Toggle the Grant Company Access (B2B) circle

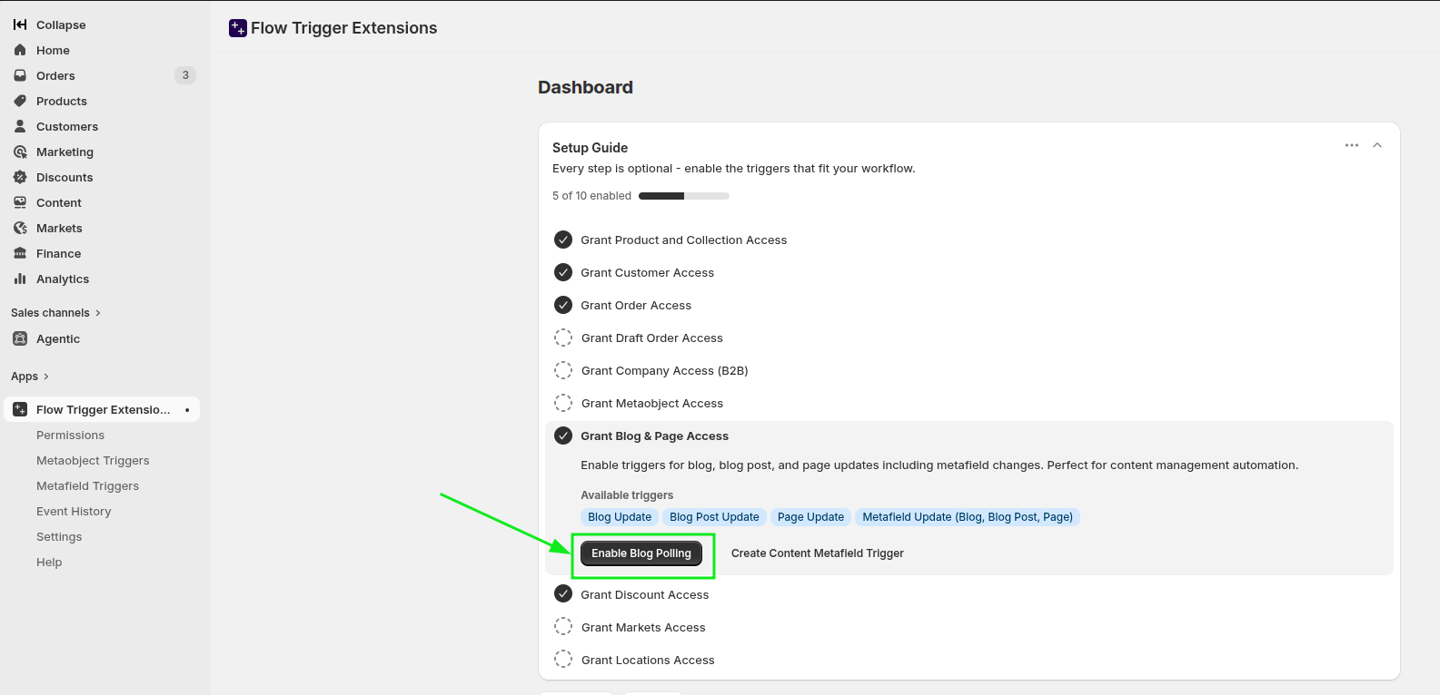[x=563, y=370]
